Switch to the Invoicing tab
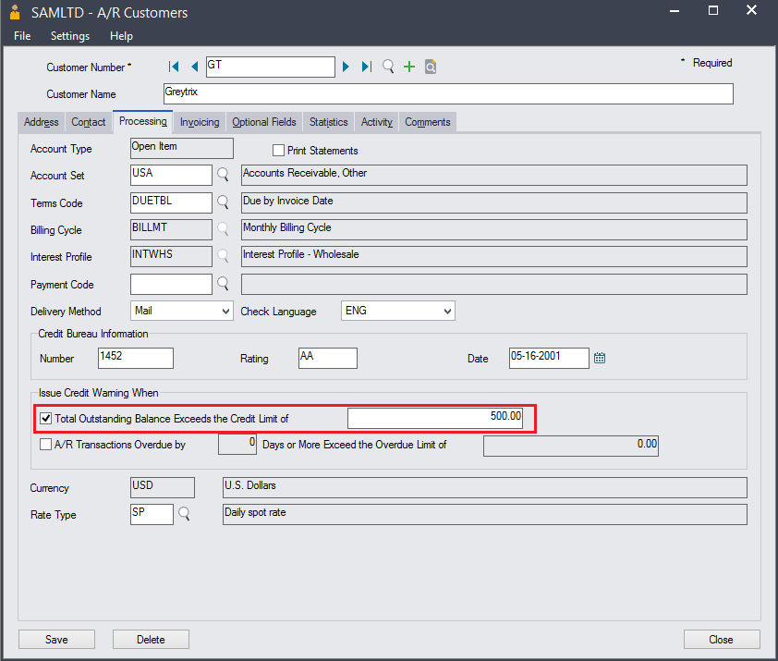 click(x=200, y=122)
